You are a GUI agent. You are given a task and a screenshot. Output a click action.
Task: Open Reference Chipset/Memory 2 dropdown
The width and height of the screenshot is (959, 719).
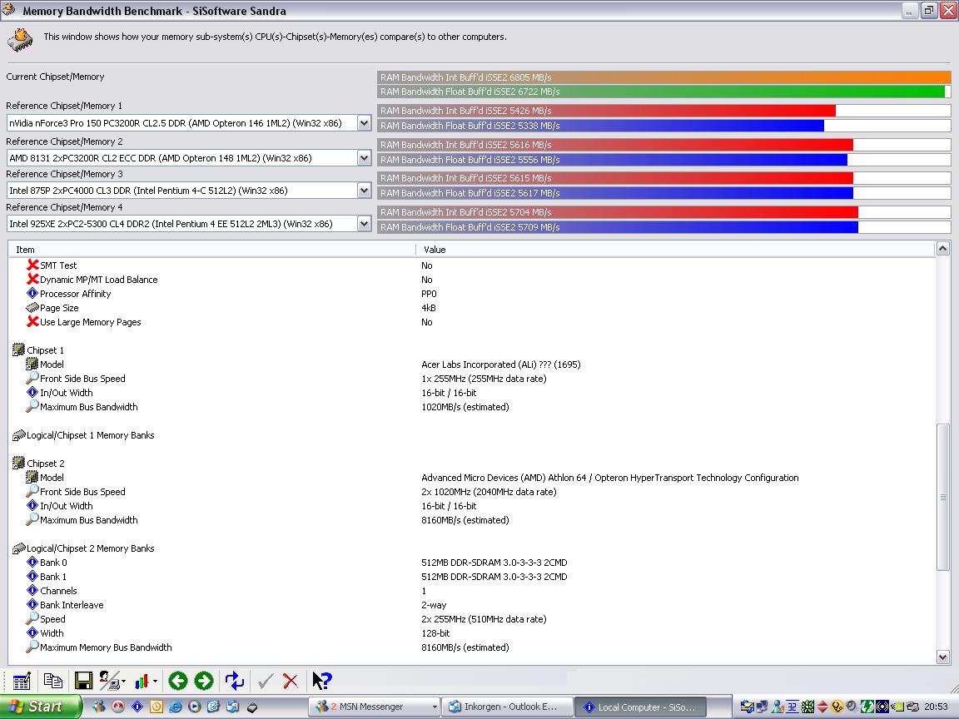[364, 158]
